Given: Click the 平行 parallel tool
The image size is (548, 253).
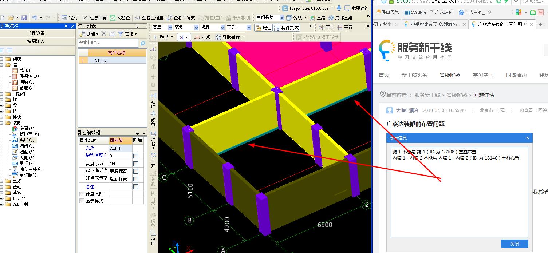Looking at the screenshot, I should click(x=345, y=28).
